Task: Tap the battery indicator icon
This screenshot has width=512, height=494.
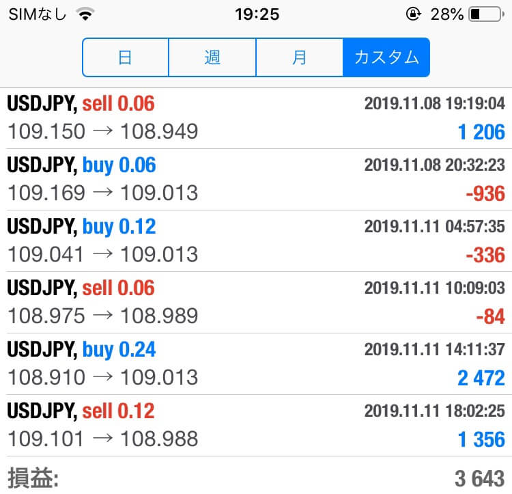Action: (487, 14)
